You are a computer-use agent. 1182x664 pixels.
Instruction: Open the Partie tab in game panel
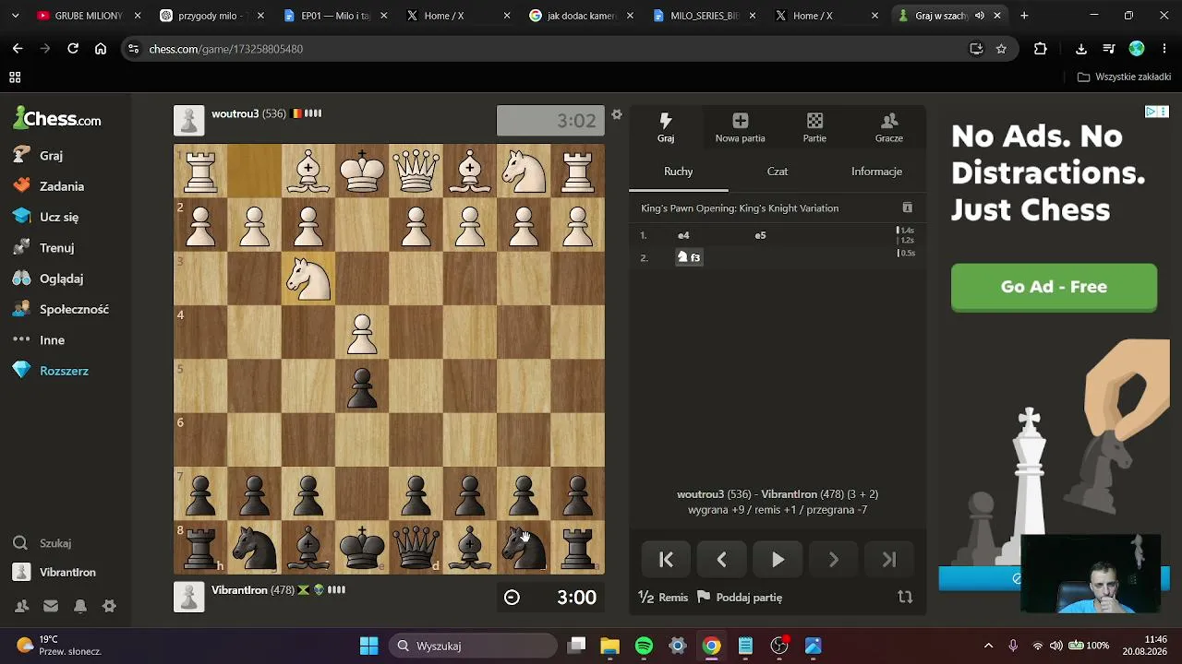814,128
